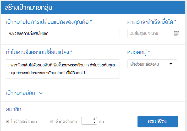Expand the เป้าหมายย่อย section chevron
Screen dimensions: 187x131
coord(41,93)
